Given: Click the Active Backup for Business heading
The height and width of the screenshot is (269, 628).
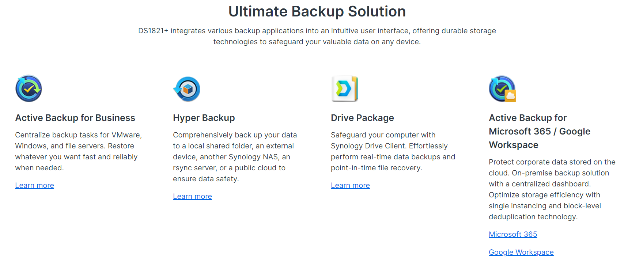Looking at the screenshot, I should 75,118.
